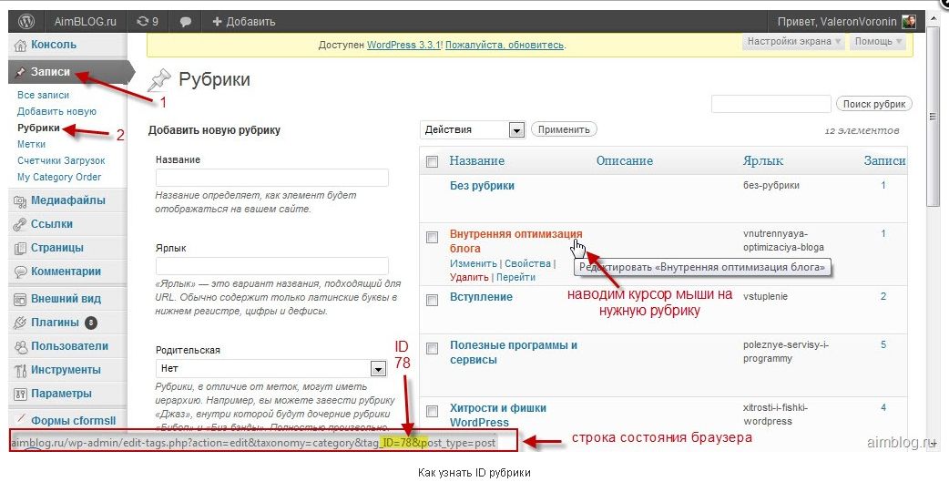
Task: Click the WordPress logo icon
Action: 26,22
